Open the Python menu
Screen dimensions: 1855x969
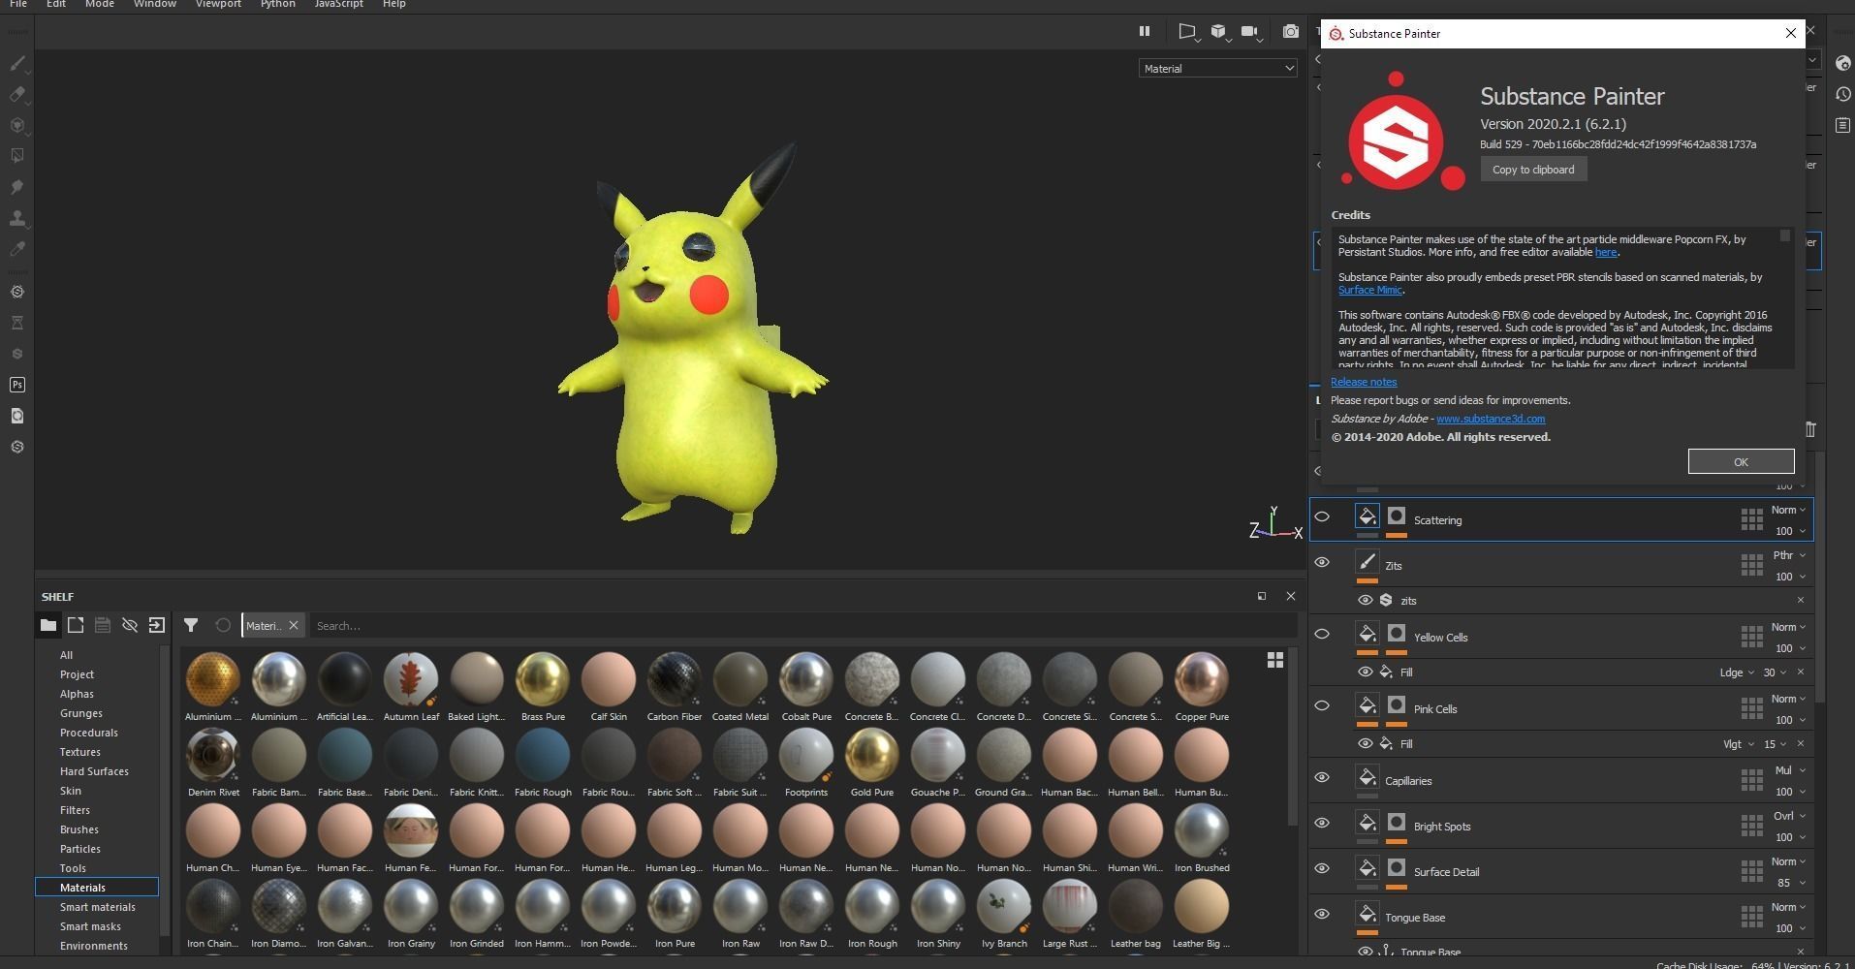pyautogui.click(x=277, y=4)
